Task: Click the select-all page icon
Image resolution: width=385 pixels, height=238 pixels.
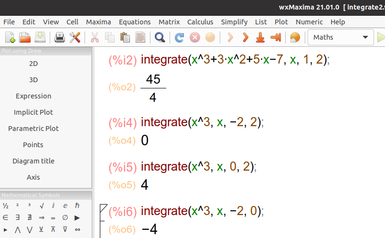Action: [140, 37]
